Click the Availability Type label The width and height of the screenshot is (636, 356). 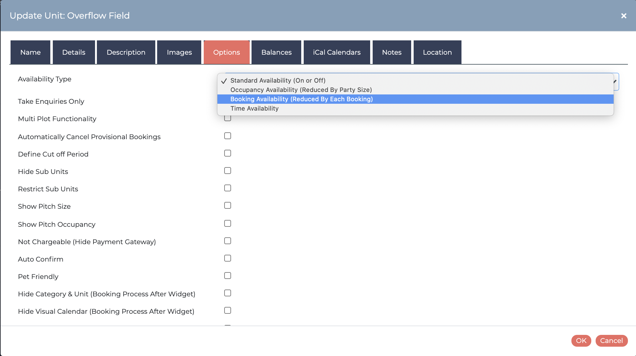click(45, 79)
